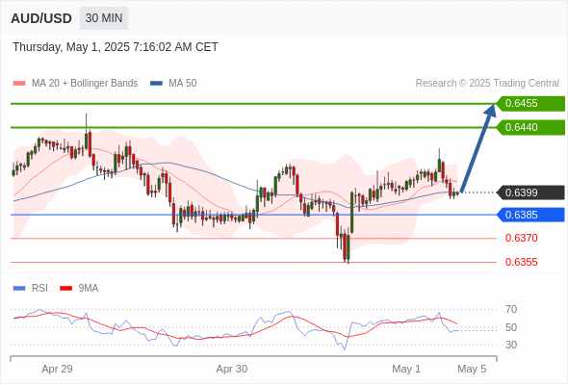Screen dimensions: 568x385
Task: Click the 0.6399 current price tag
Action: (x=530, y=192)
